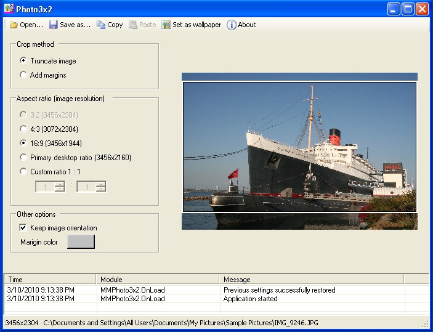The width and height of the screenshot is (433, 332).
Task: Click the status bar resize grip
Action: [x=425, y=324]
